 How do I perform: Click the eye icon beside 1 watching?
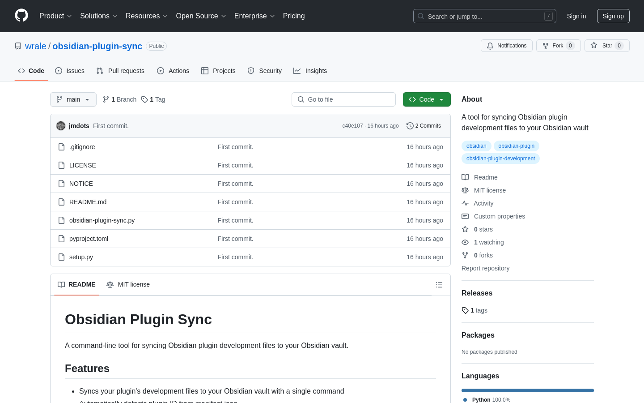[465, 242]
